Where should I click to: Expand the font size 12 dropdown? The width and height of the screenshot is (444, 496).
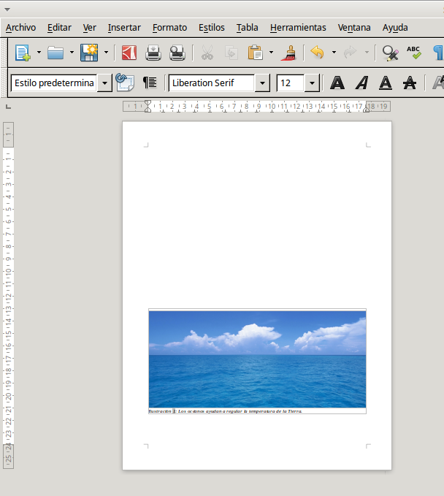(312, 83)
